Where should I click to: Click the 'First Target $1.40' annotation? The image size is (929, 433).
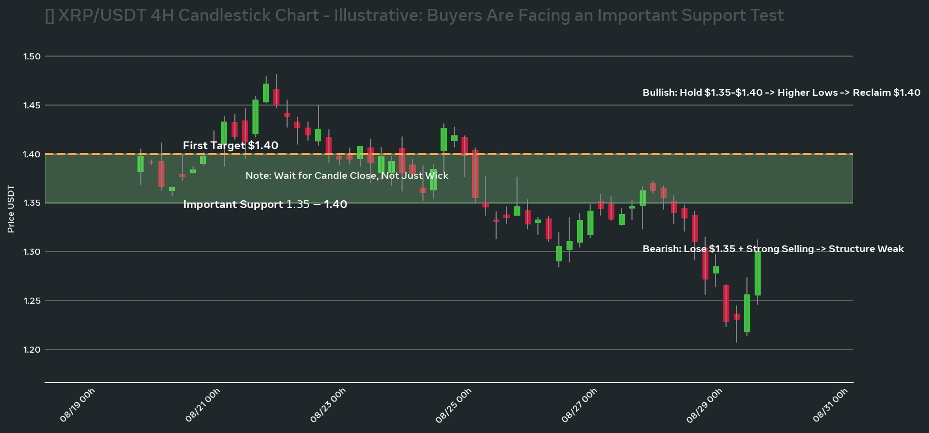click(230, 145)
